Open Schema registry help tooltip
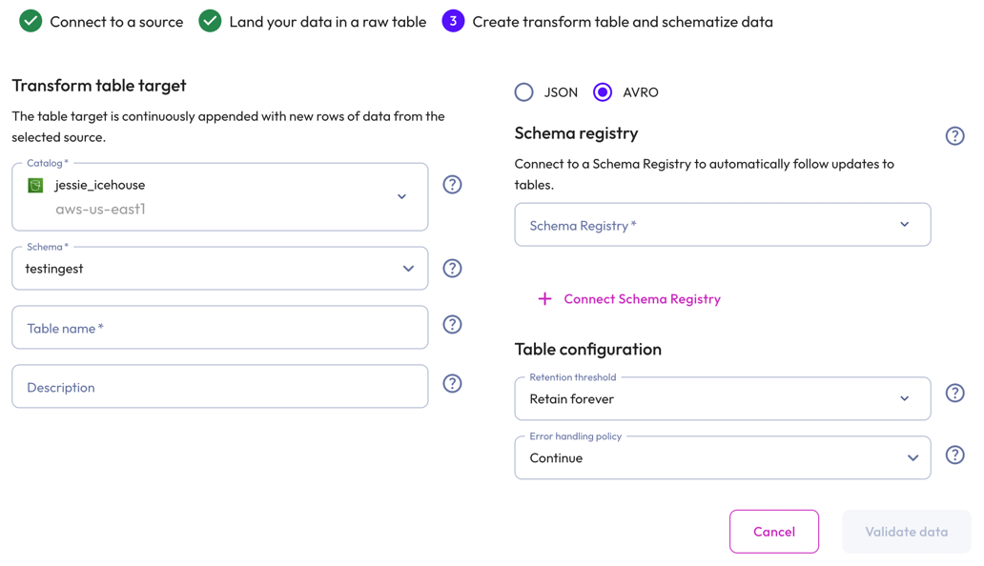This screenshot has width=984, height=566. coord(954,135)
